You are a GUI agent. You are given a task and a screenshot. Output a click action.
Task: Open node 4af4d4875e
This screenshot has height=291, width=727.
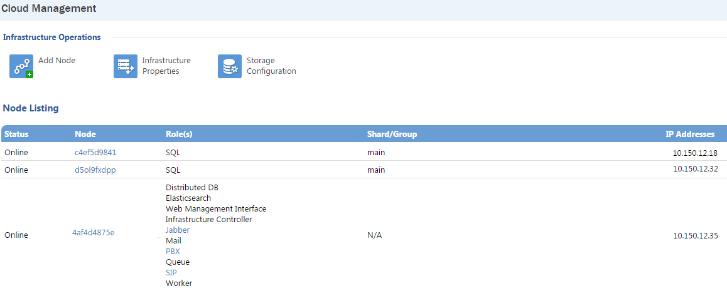pyautogui.click(x=93, y=233)
